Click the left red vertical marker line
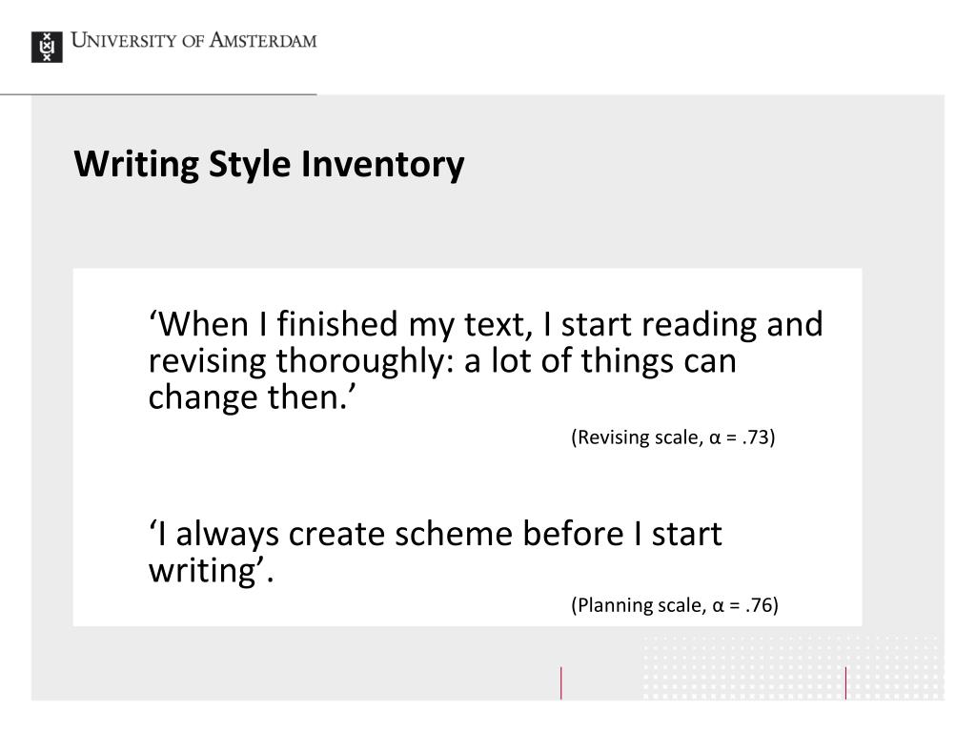Image resolution: width=976 pixels, height=732 pixels. click(560, 682)
